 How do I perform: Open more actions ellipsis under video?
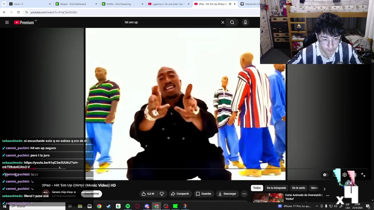coord(244,194)
